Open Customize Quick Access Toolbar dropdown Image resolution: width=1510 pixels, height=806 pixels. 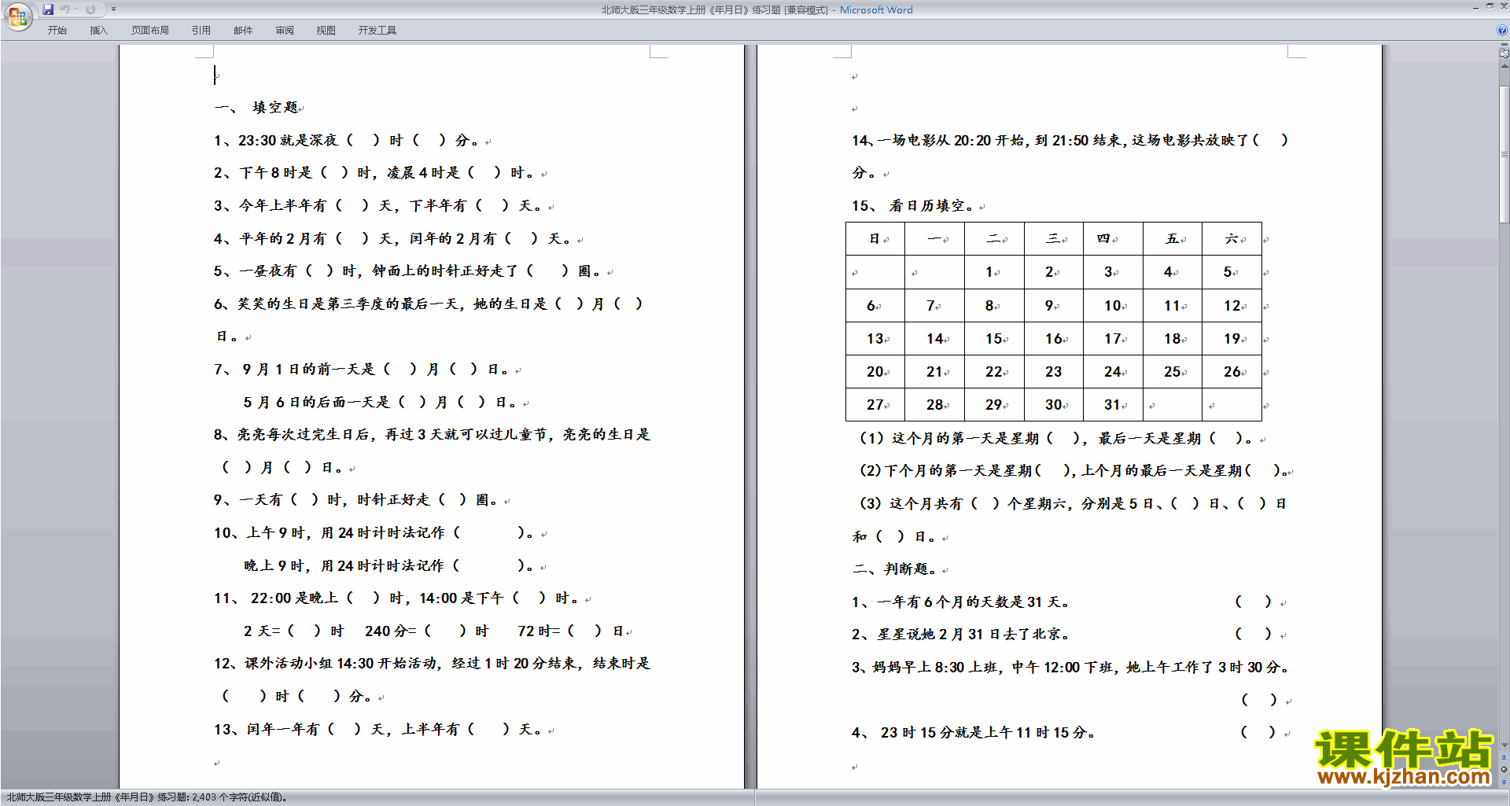tap(113, 9)
